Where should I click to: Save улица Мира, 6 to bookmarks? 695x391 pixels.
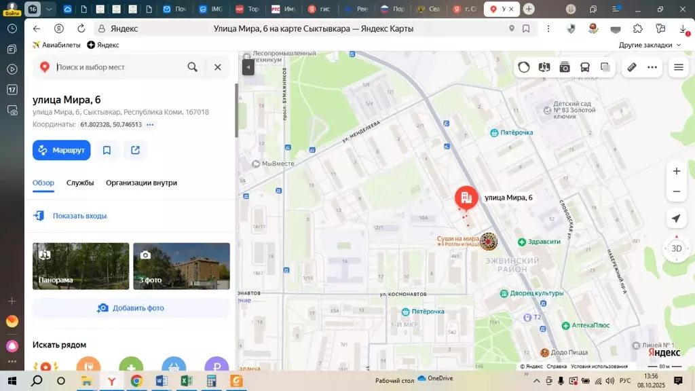(x=107, y=150)
